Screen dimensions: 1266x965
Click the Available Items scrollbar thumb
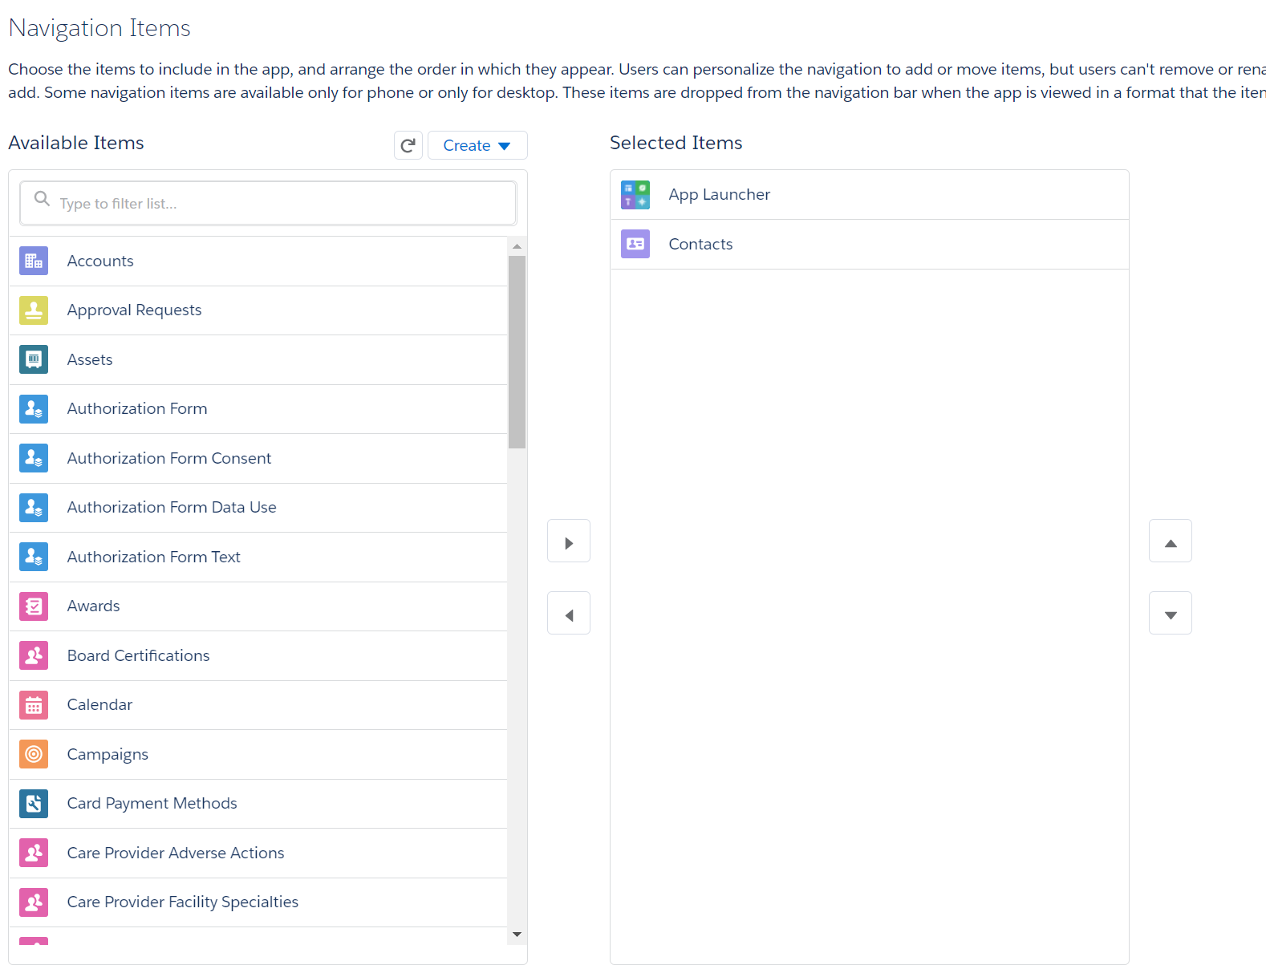[x=517, y=352]
